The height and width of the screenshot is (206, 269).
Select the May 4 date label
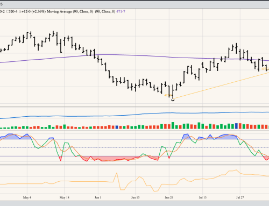[x=27, y=197]
